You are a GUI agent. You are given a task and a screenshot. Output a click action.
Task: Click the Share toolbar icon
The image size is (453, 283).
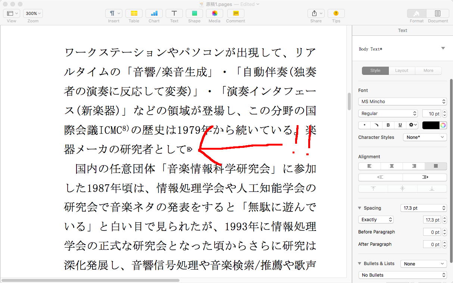316,13
